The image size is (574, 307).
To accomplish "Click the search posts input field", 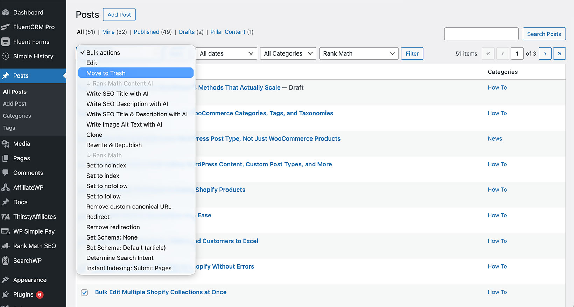I will (x=481, y=34).
